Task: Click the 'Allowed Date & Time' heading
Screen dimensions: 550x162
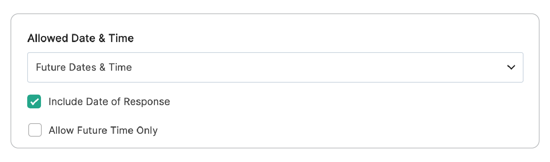Action: click(x=81, y=38)
